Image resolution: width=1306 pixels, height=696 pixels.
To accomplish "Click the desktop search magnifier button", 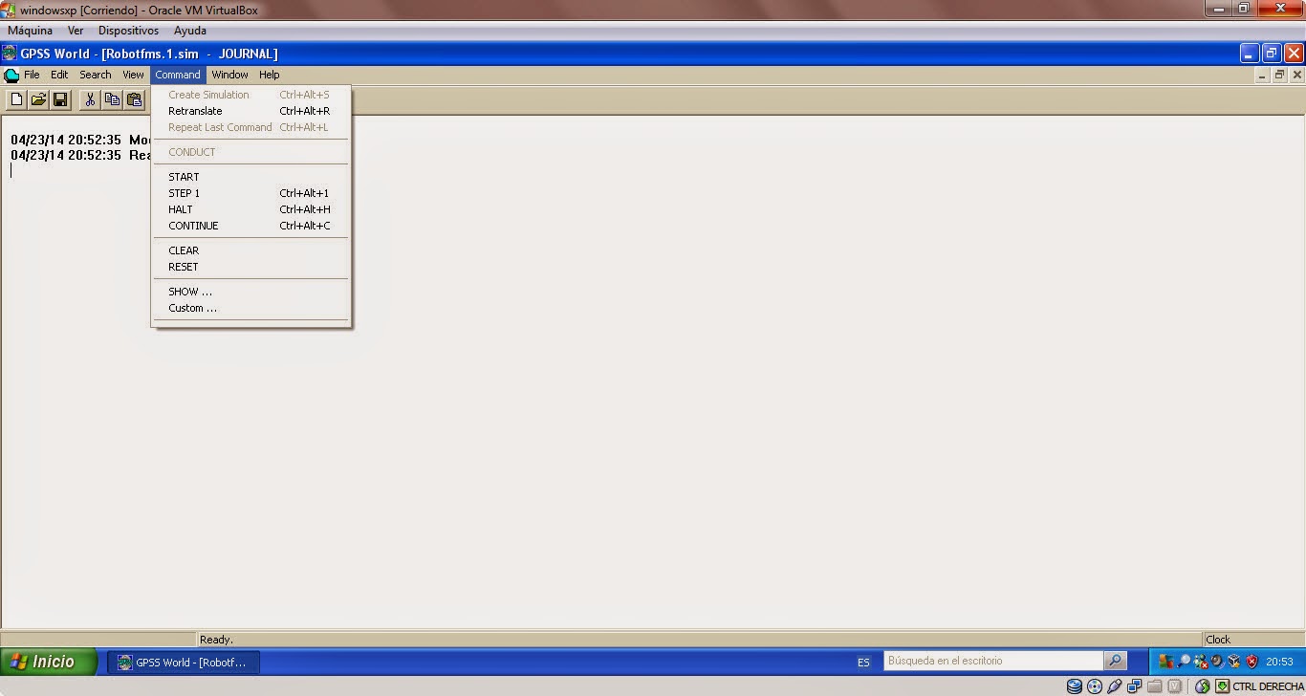I will click(x=1115, y=661).
